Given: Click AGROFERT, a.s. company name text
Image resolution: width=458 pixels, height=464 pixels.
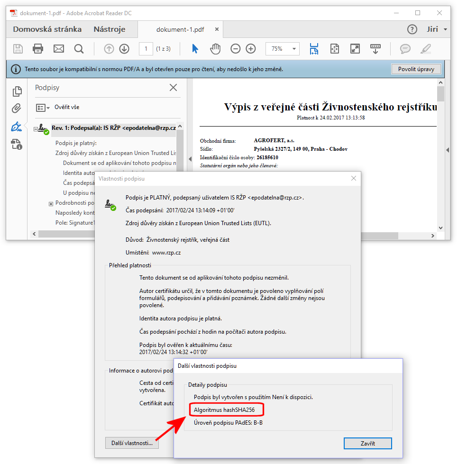Looking at the screenshot, I should click(x=274, y=141).
